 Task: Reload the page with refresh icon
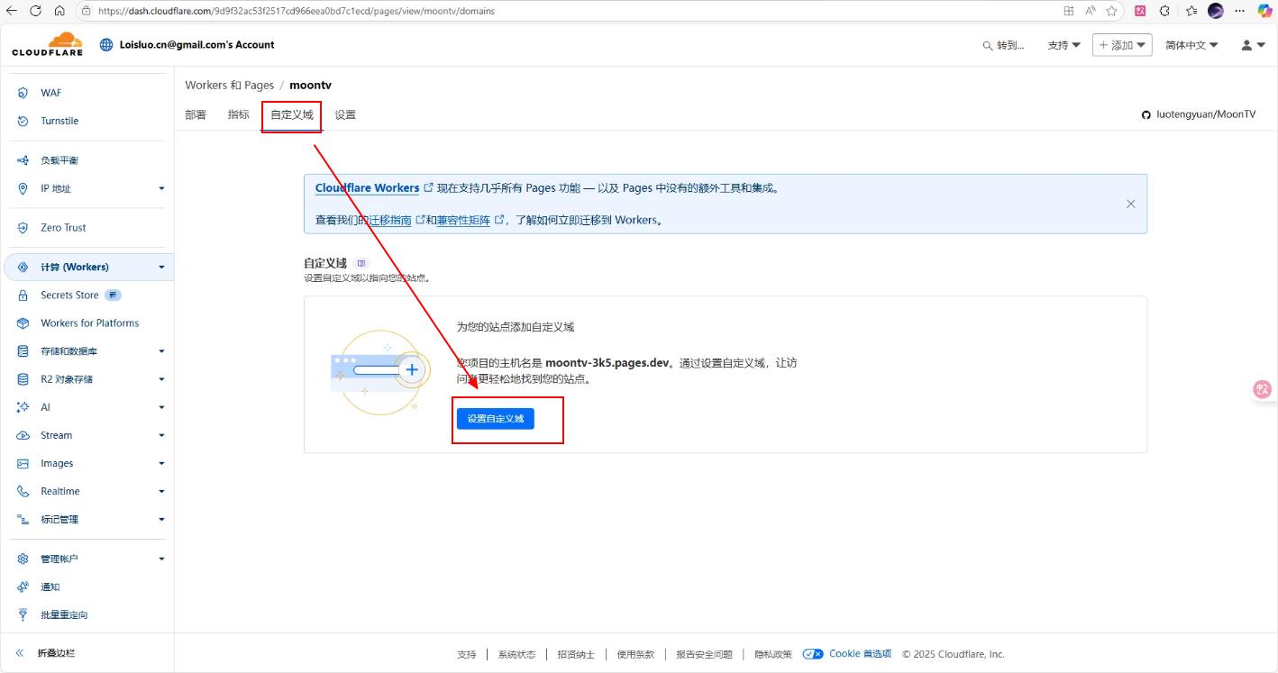[35, 11]
